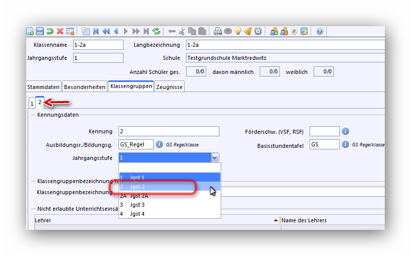The width and height of the screenshot is (411, 256).
Task: Copy with the duplicate pages icon
Action: (x=192, y=31)
